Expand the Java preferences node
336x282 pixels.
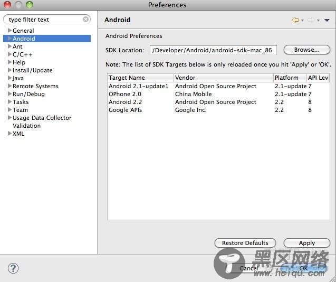click(x=9, y=78)
